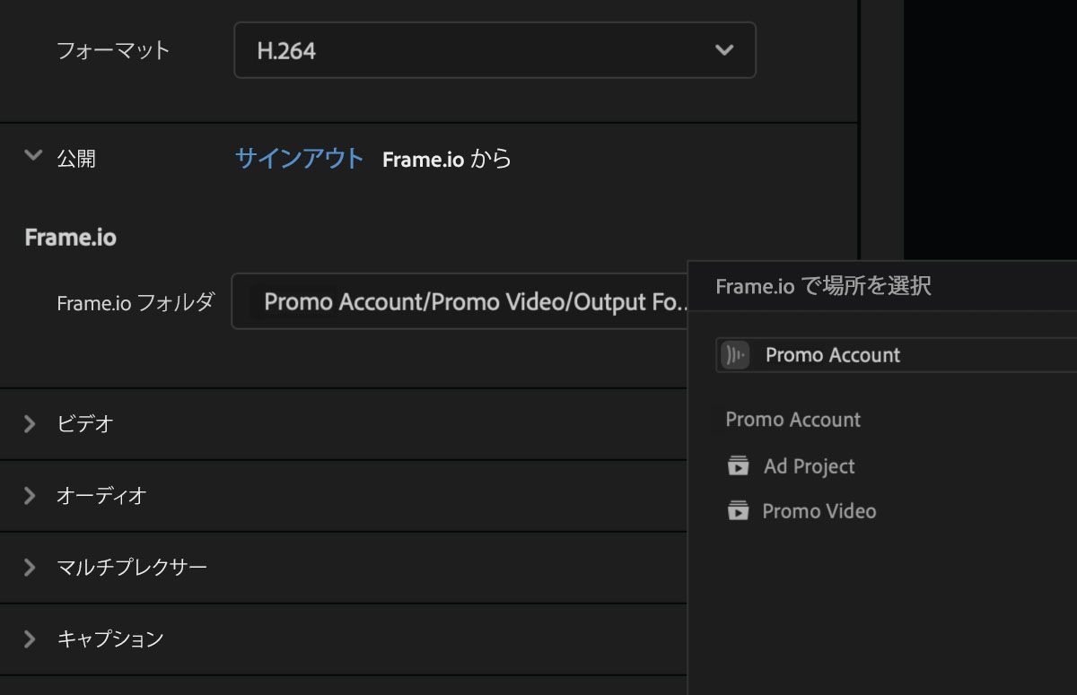Click the サインアウト link
1077x695 pixels.
(x=299, y=159)
